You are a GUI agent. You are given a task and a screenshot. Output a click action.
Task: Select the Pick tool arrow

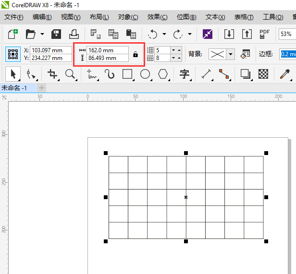(x=13, y=74)
